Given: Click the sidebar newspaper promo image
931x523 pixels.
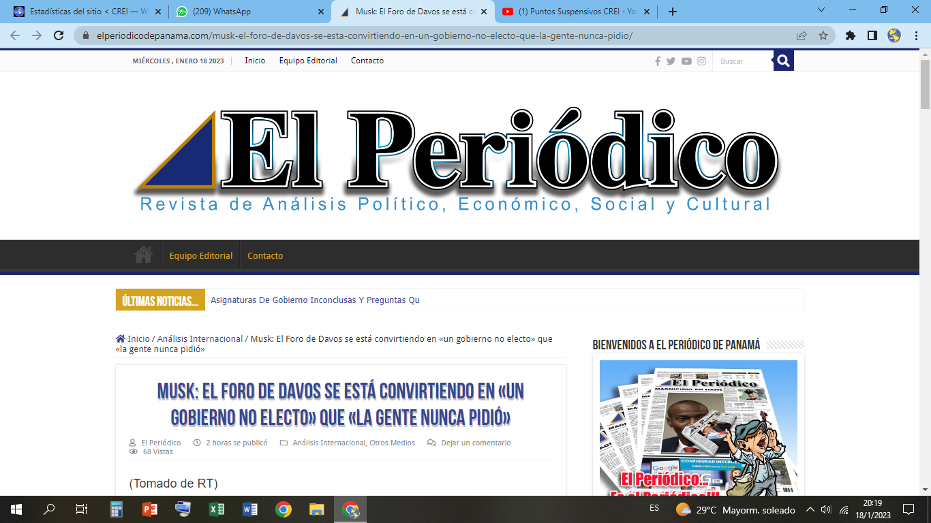Looking at the screenshot, I should tap(699, 428).
